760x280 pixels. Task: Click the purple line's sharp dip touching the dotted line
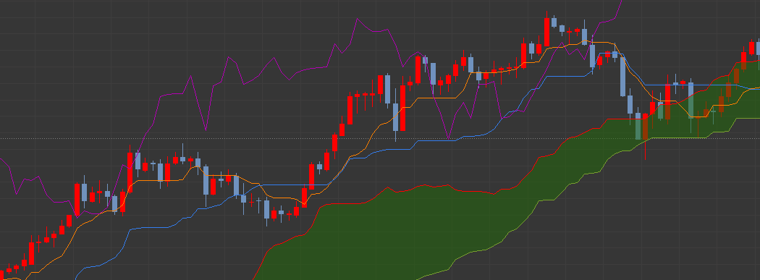click(x=448, y=138)
